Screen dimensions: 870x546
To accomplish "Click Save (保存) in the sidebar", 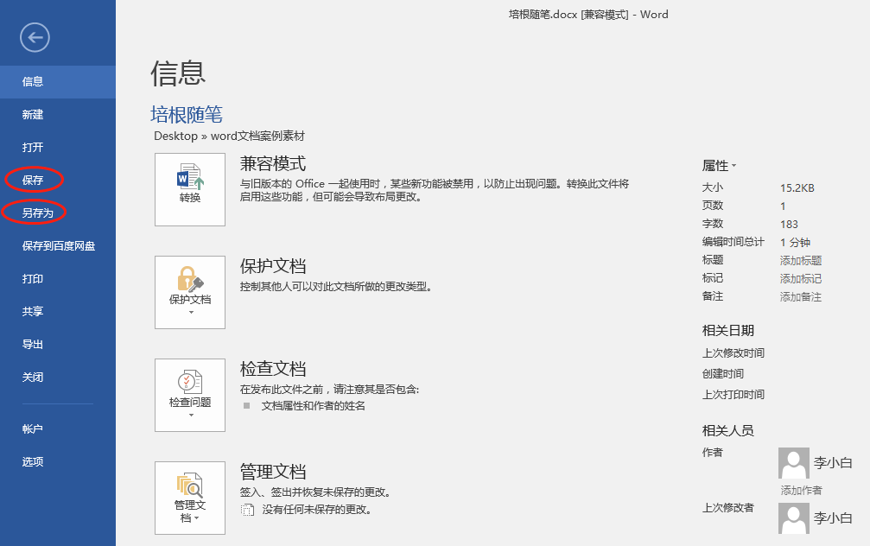I will coord(33,181).
